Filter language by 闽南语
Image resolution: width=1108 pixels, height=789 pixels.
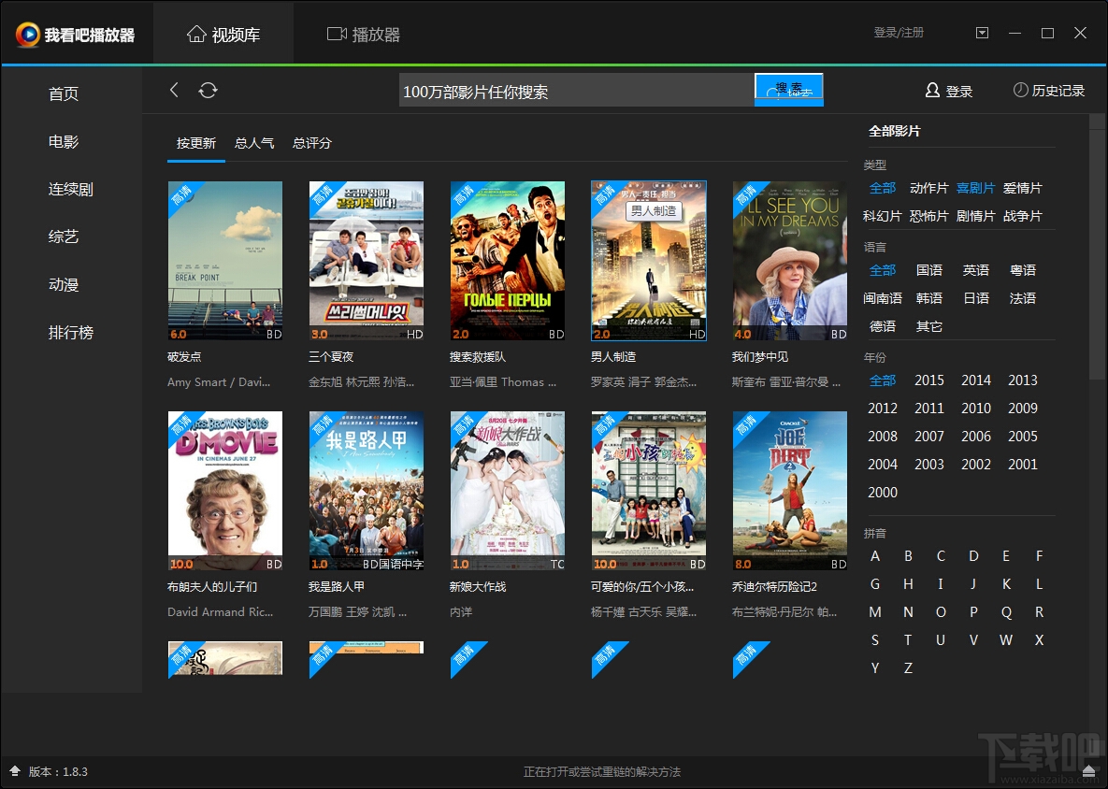point(882,298)
